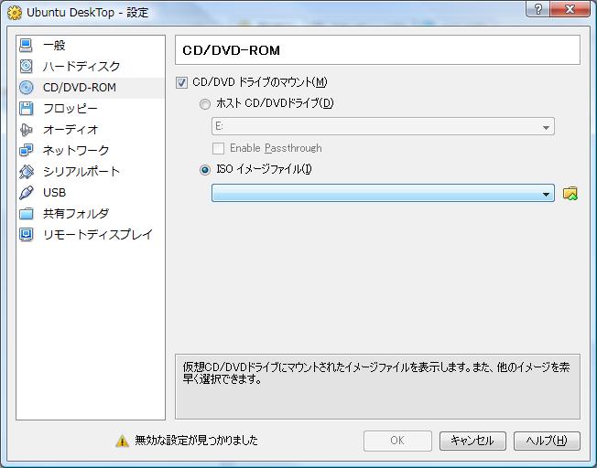Click the オーディオ speaker icon
Image resolution: width=597 pixels, height=468 pixels.
pyautogui.click(x=26, y=130)
